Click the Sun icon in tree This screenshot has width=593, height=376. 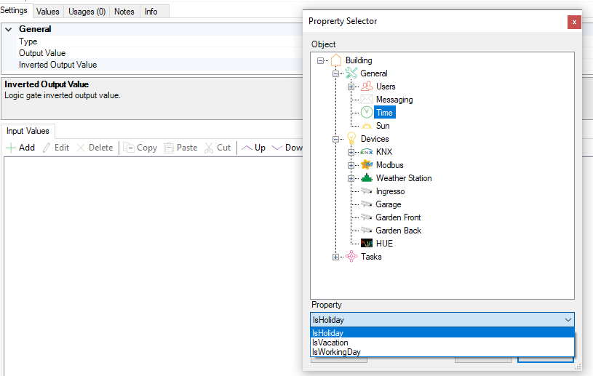pyautogui.click(x=367, y=126)
